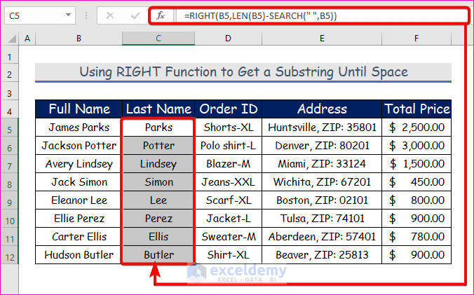474x295 pixels.
Task: Select column D header
Action: [x=228, y=39]
